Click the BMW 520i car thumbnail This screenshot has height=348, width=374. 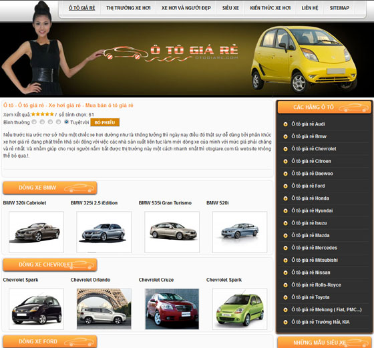tap(240, 232)
